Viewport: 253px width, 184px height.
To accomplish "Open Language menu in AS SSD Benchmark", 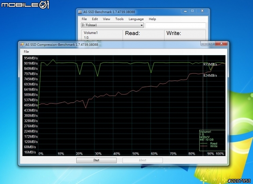I will (136, 19).
